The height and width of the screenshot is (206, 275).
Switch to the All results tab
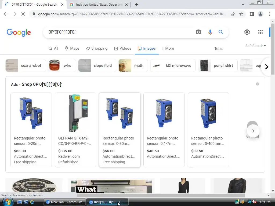click(x=53, y=48)
